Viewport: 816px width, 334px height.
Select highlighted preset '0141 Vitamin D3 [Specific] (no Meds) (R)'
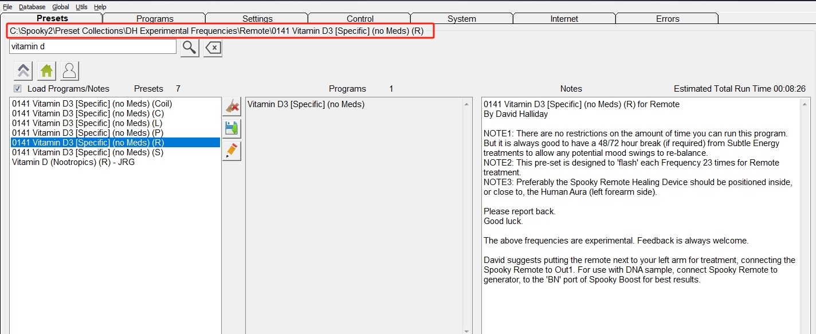click(x=115, y=143)
